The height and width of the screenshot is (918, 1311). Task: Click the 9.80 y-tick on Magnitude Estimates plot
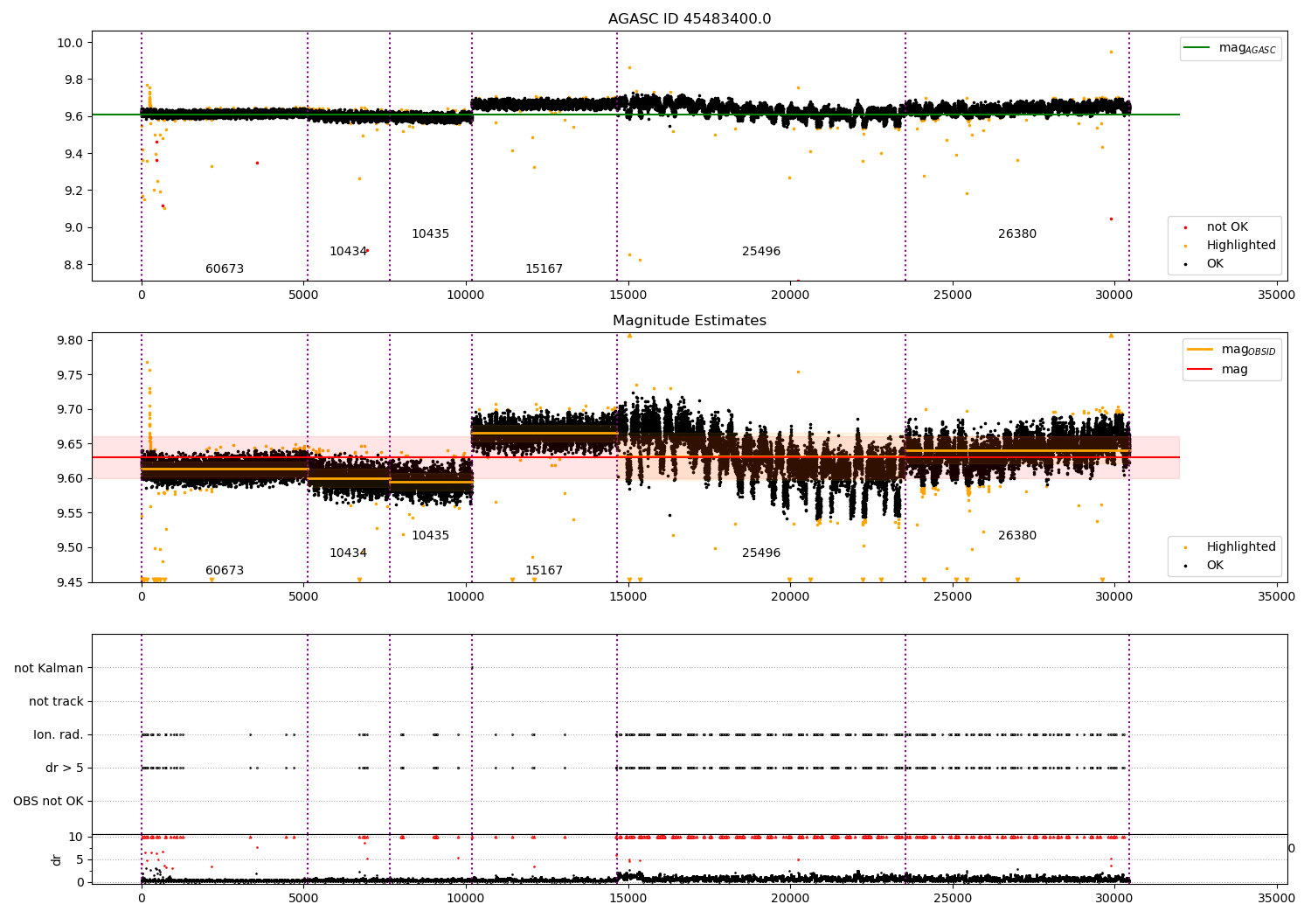point(71,340)
